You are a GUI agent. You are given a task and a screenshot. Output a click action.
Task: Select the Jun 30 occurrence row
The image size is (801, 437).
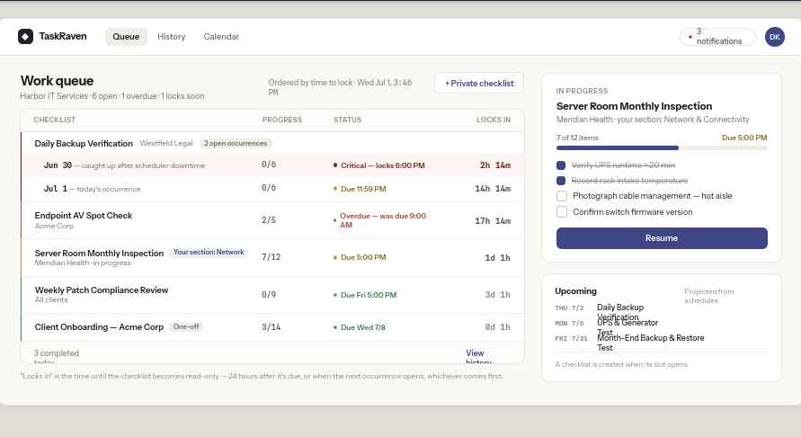272,165
